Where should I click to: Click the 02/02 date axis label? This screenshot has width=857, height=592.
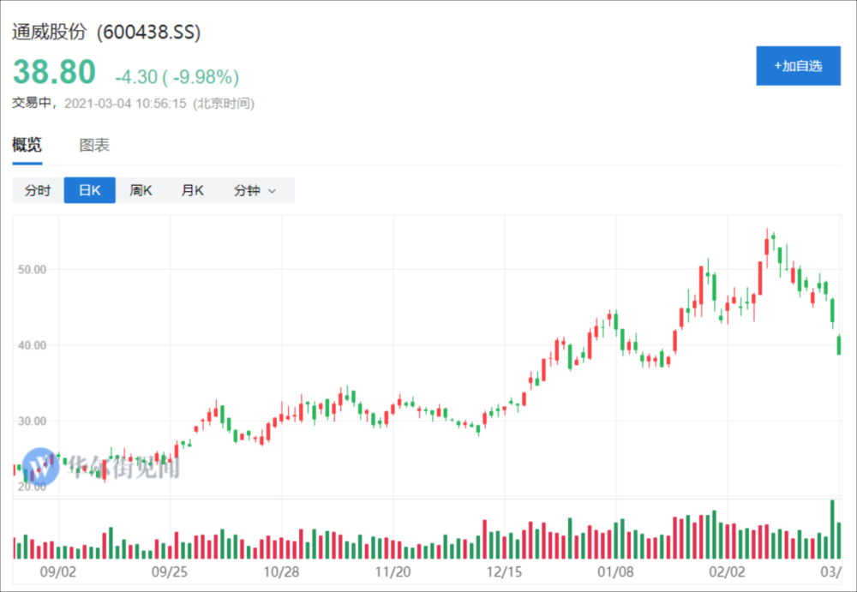pyautogui.click(x=728, y=571)
